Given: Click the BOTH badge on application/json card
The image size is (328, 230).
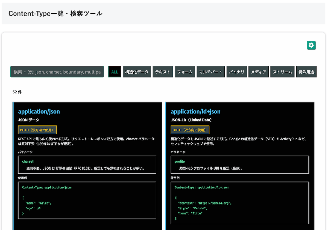Looking at the screenshot, I should pyautogui.click(x=37, y=130).
